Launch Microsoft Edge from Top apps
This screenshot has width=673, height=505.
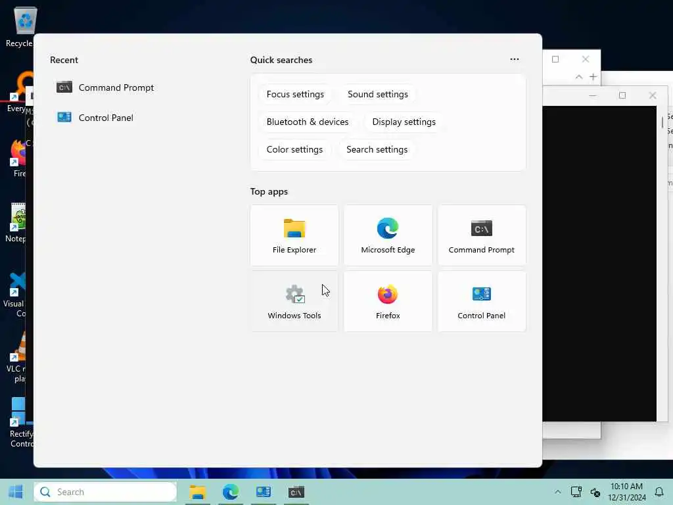[388, 235]
